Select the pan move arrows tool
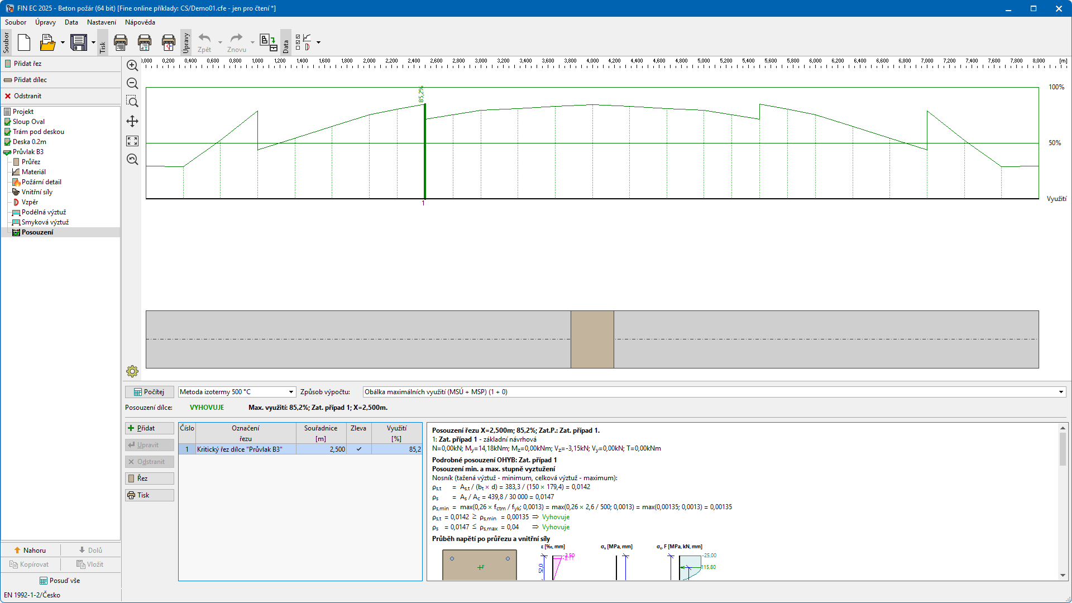Viewport: 1072px width, 603px height. [x=132, y=121]
